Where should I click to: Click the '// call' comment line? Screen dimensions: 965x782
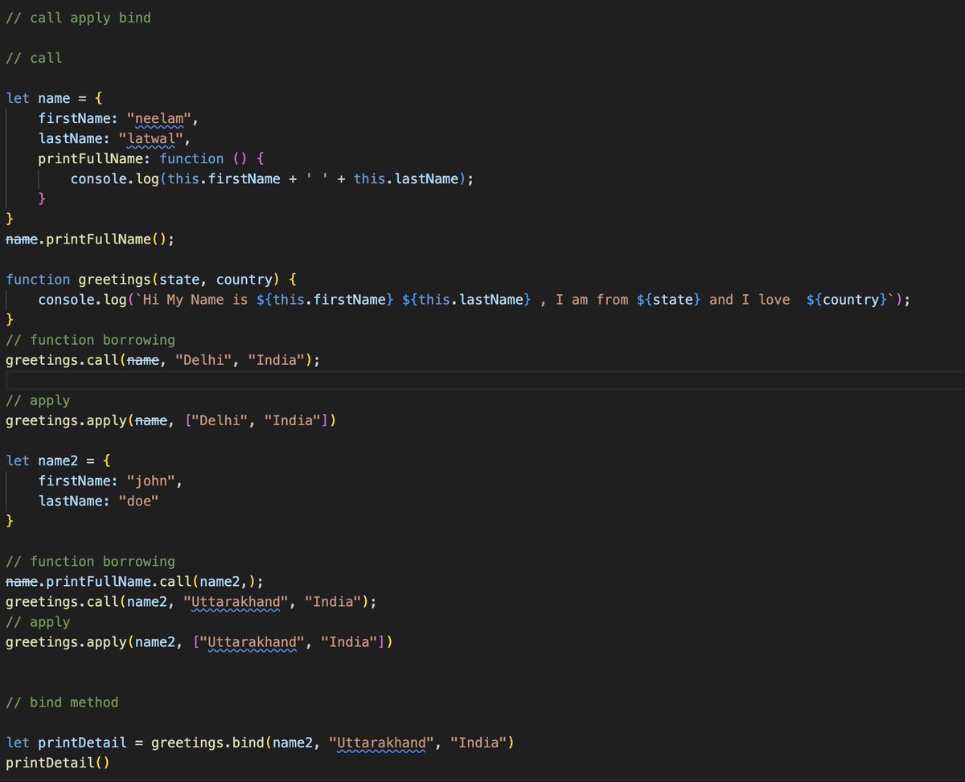[x=34, y=58]
